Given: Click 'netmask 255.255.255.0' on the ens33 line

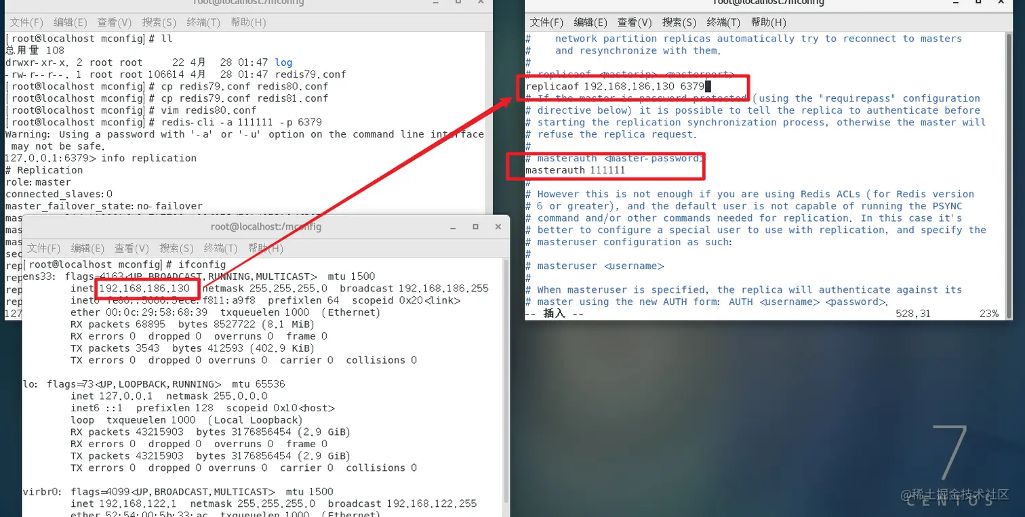Looking at the screenshot, I should (265, 289).
